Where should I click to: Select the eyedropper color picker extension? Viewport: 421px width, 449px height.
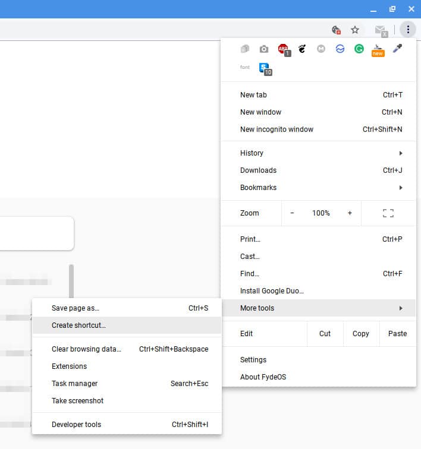pyautogui.click(x=397, y=49)
